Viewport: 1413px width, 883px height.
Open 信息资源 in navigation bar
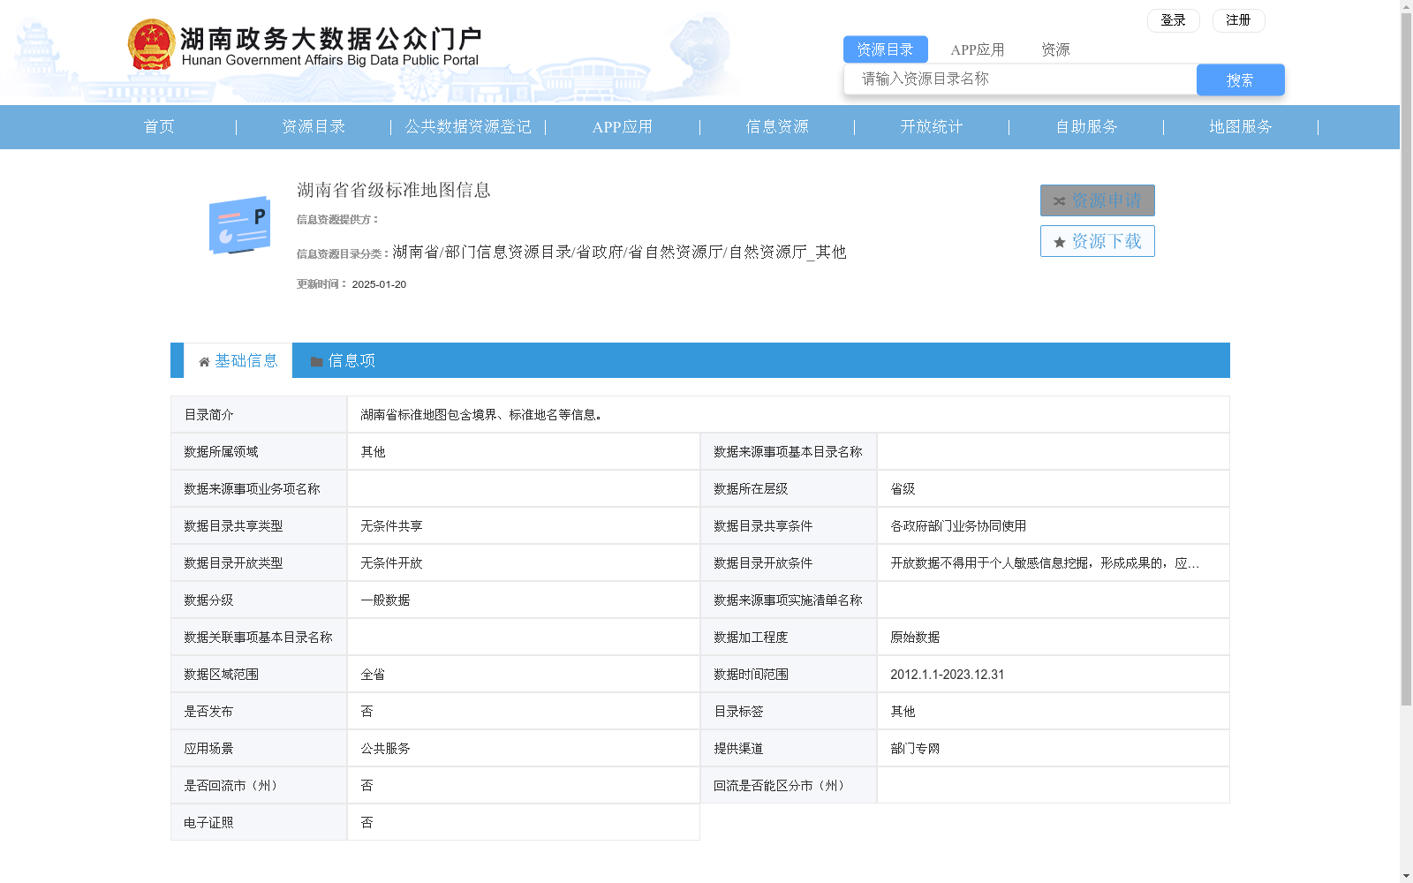pyautogui.click(x=777, y=127)
